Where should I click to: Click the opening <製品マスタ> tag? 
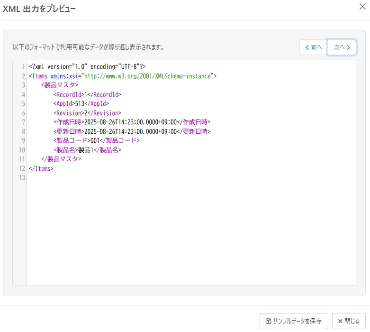click(x=60, y=85)
